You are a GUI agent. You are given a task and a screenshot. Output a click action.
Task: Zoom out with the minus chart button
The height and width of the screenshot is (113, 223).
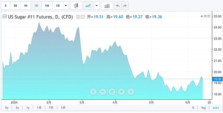pyautogui.click(x=103, y=92)
